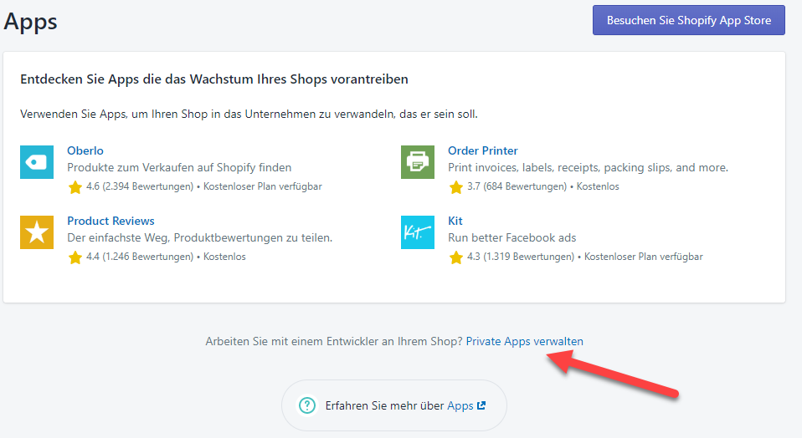The height and width of the screenshot is (438, 802).
Task: Click the question mark help icon
Action: coord(307,405)
